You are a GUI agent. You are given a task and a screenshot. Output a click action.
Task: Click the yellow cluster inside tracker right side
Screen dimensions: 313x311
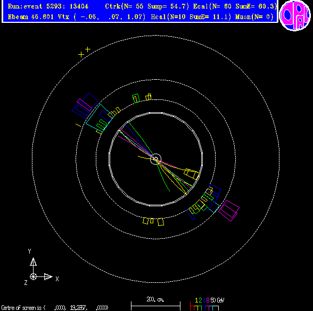(x=192, y=174)
